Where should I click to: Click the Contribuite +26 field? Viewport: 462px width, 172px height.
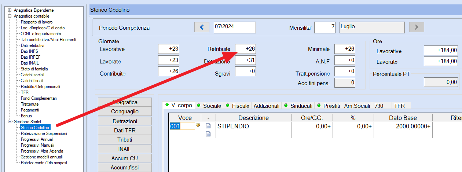[x=168, y=72]
